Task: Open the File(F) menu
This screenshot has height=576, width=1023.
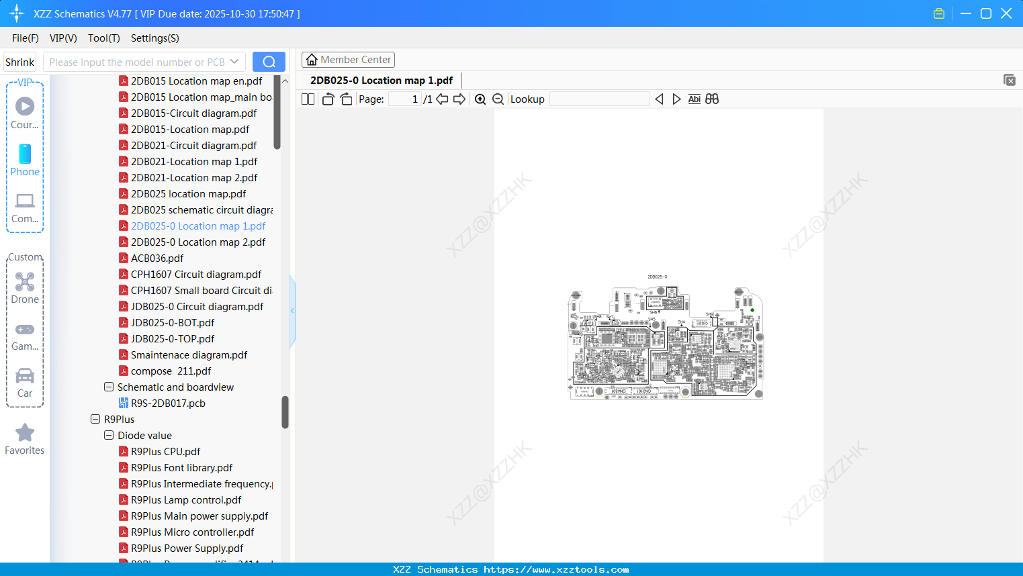Action: (x=26, y=38)
